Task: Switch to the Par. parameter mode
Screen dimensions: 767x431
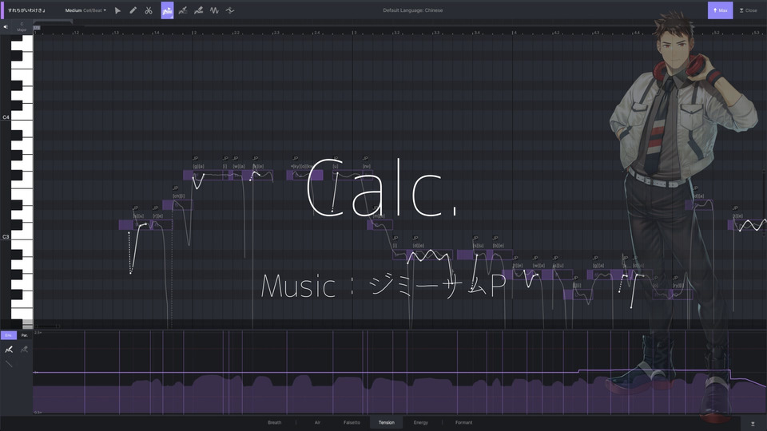Action: (x=25, y=335)
